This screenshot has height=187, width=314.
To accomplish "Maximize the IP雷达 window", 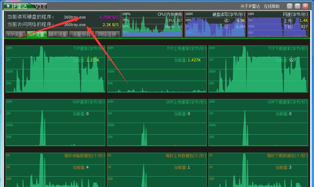I will tap(297, 6).
